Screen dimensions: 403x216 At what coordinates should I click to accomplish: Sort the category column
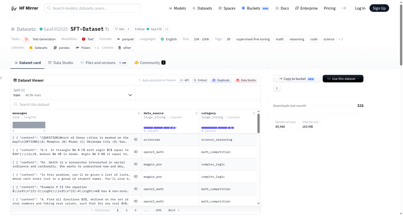[254, 113]
